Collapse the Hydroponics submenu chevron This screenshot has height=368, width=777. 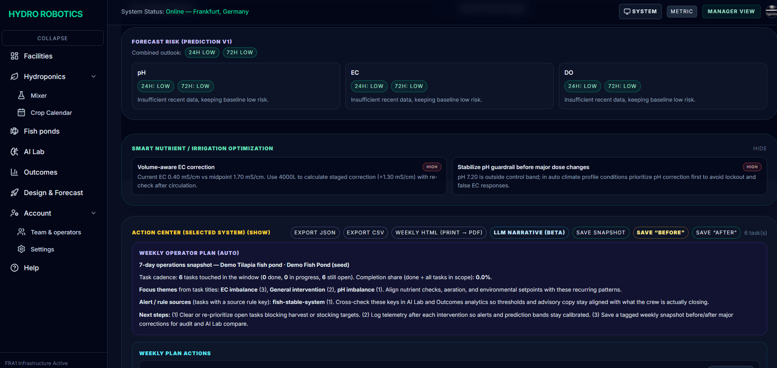(x=93, y=76)
